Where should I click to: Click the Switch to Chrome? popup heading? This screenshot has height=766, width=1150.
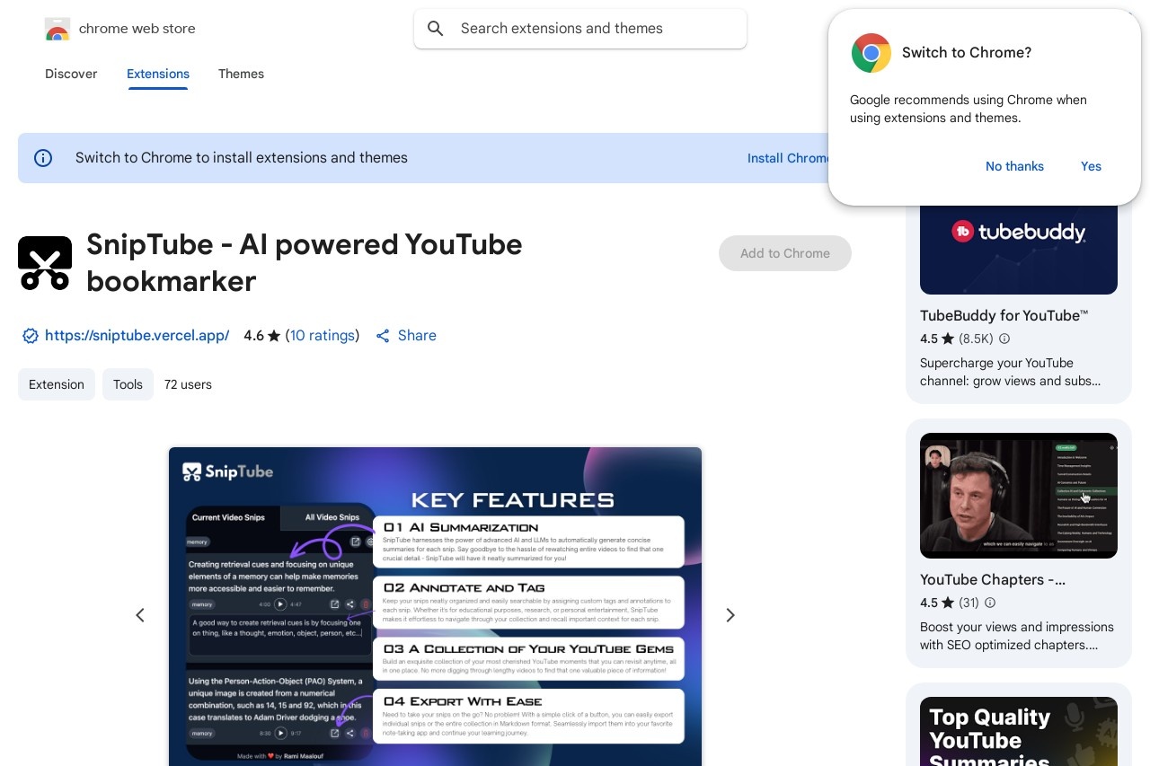(x=967, y=53)
